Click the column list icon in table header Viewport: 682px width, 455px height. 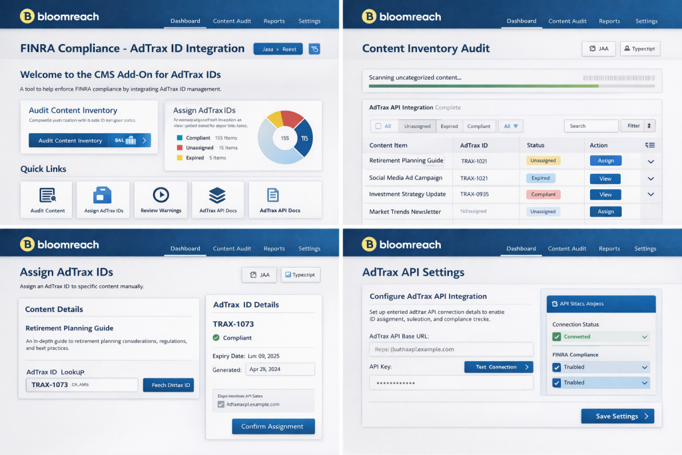[650, 145]
